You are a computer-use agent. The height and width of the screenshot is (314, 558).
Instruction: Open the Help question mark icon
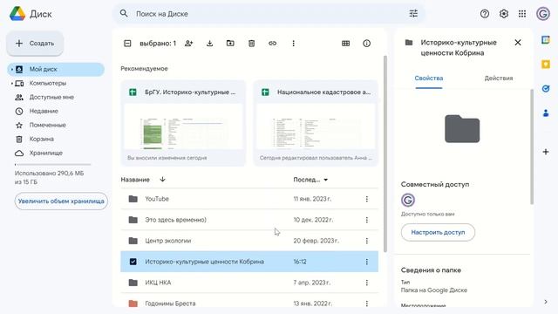485,14
